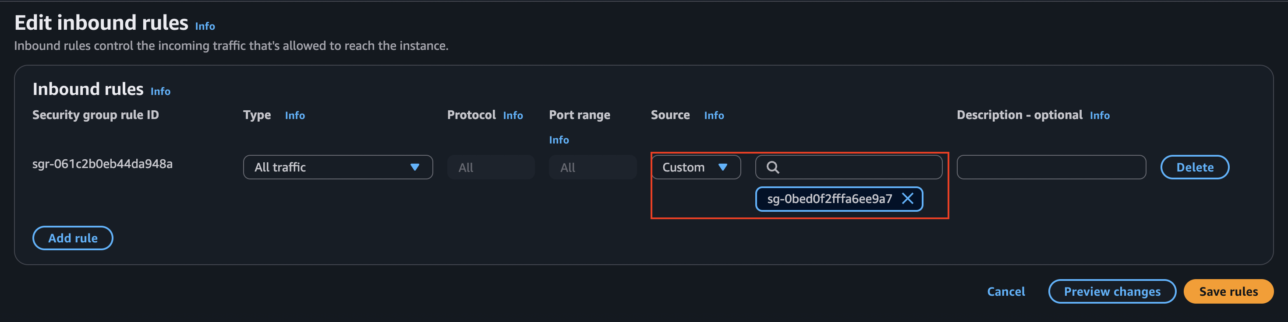View Info link under Port range

coord(559,140)
